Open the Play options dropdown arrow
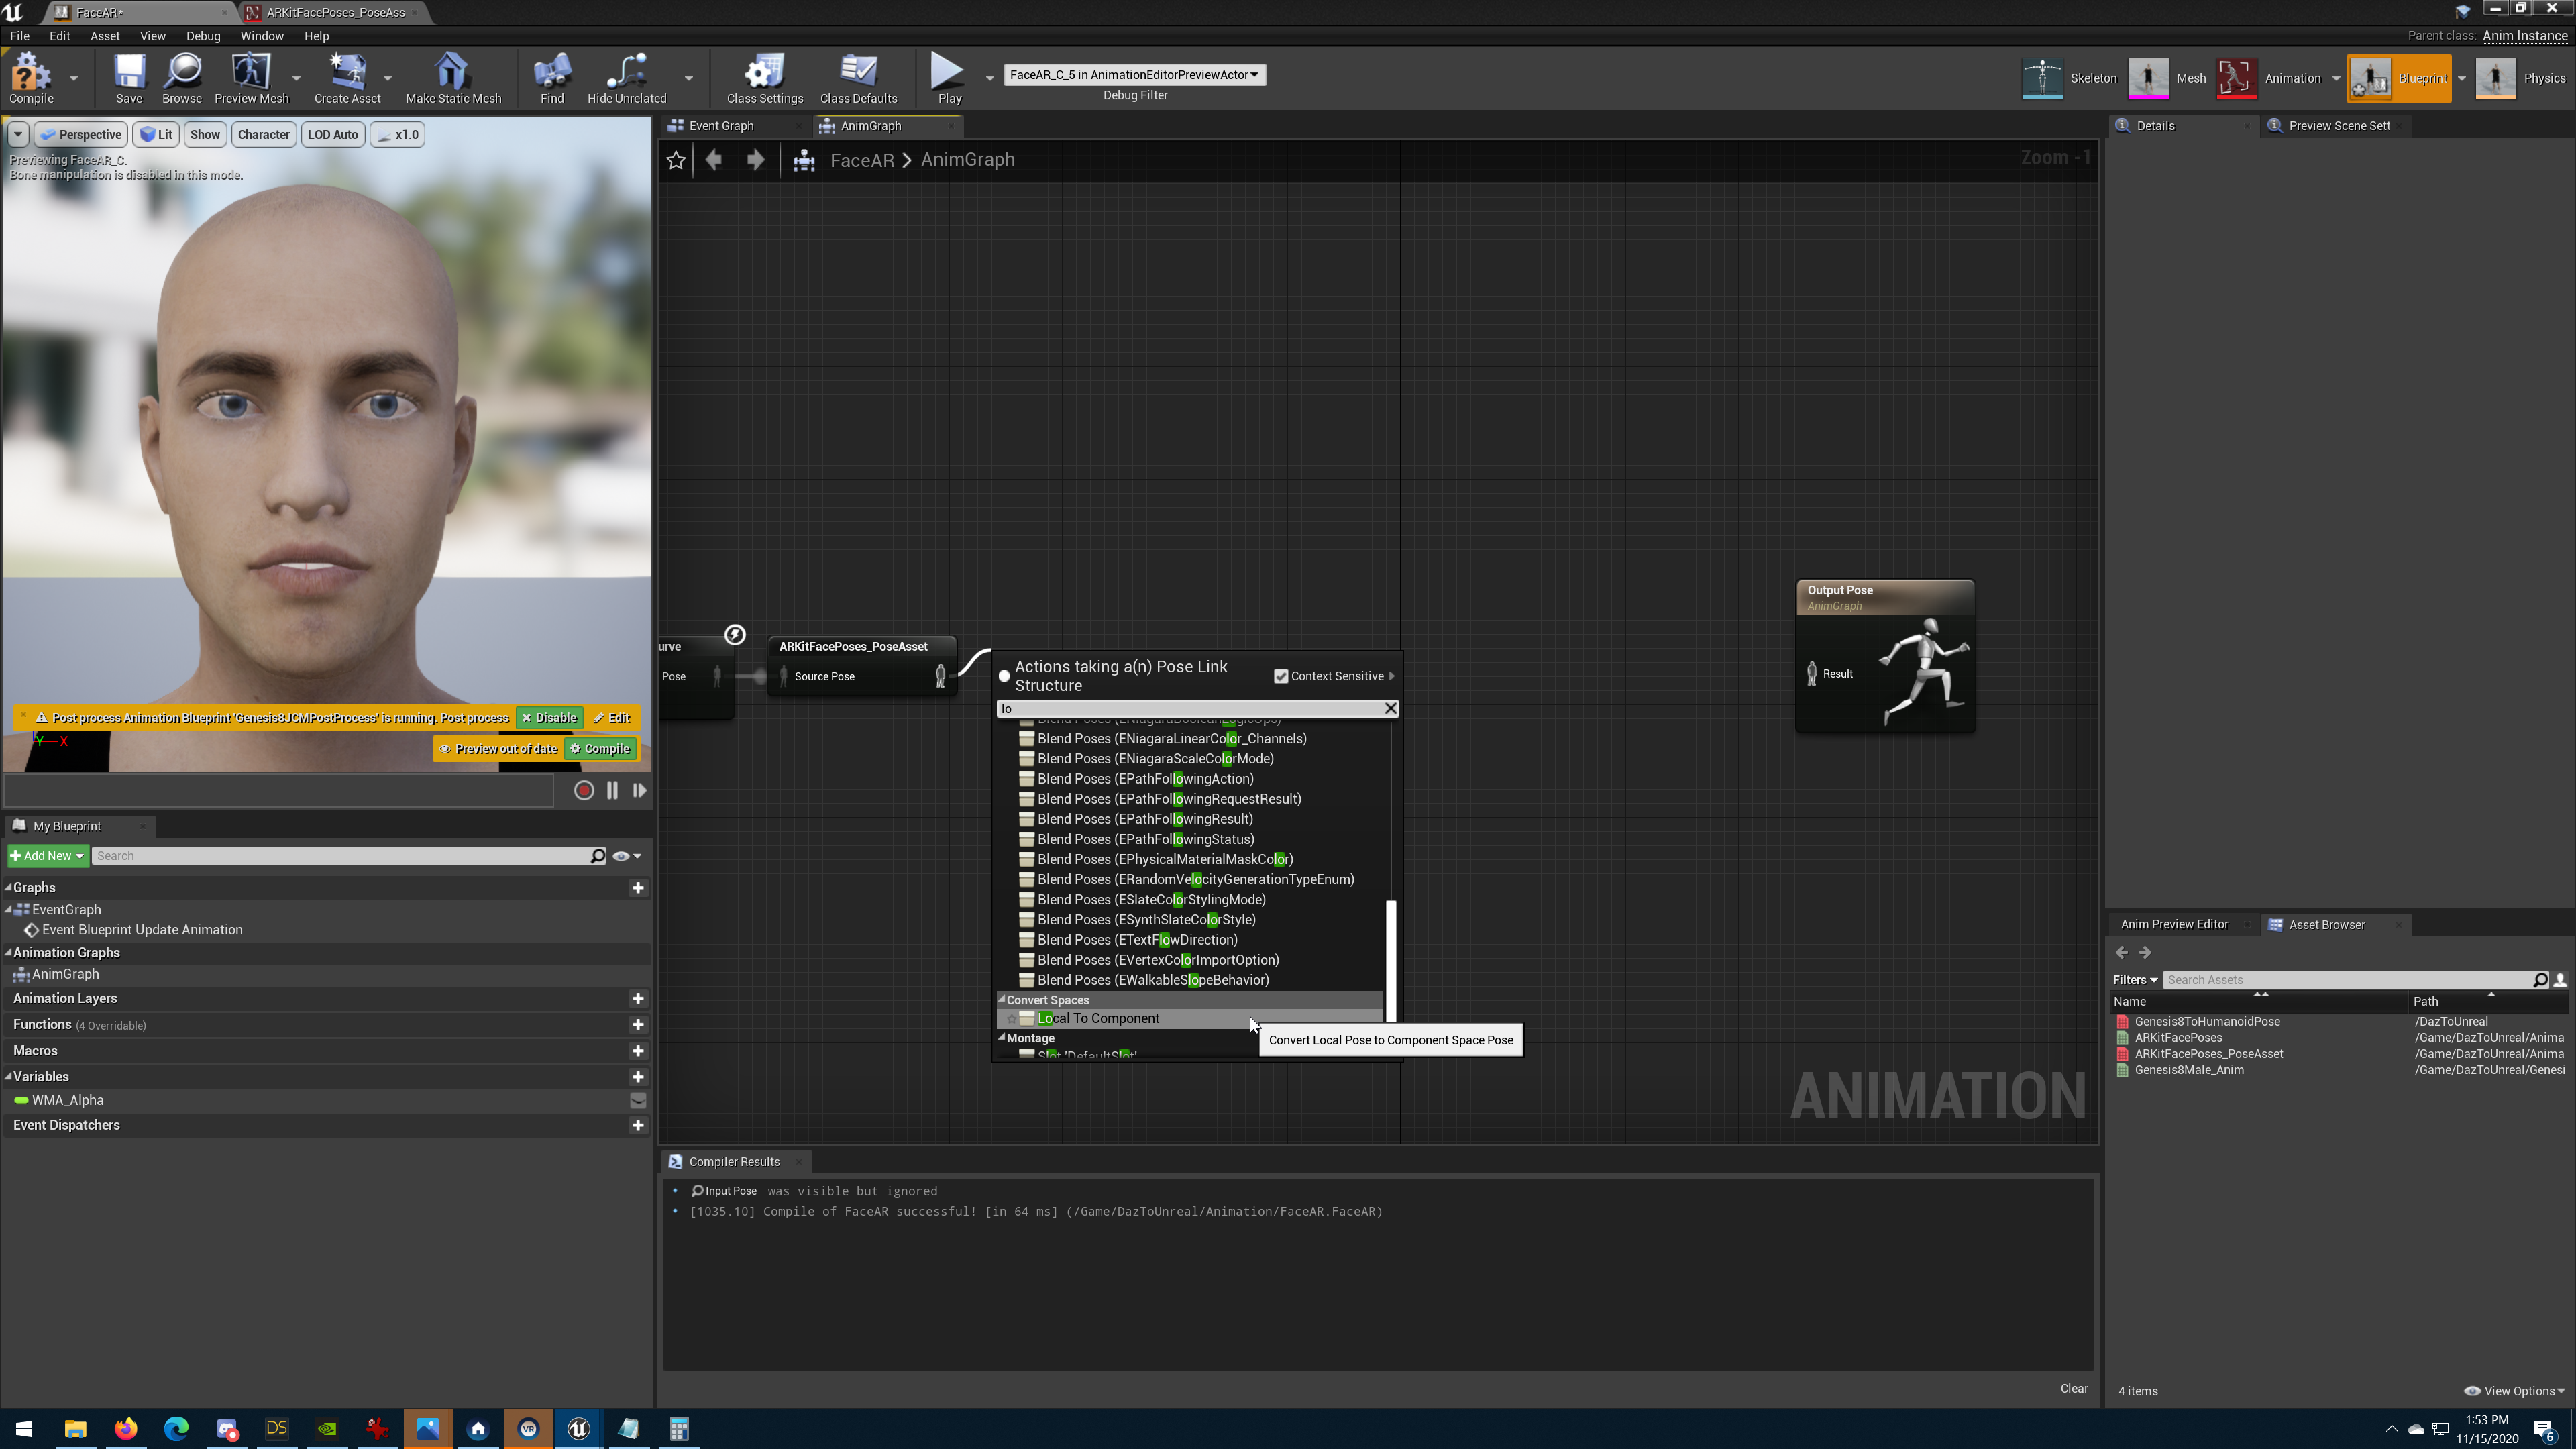The height and width of the screenshot is (1449, 2576). click(x=990, y=78)
